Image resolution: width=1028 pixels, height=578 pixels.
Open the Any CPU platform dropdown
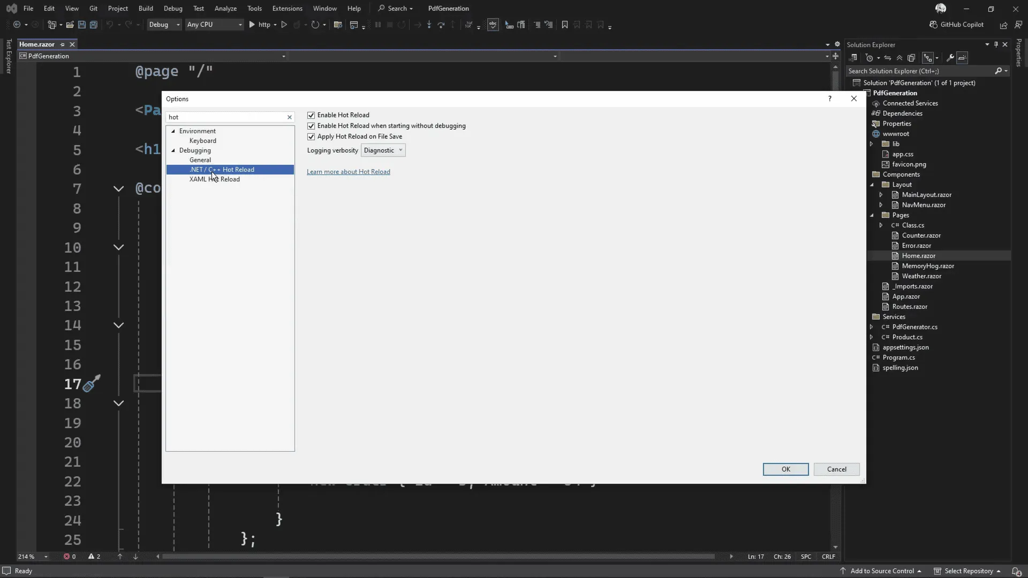[x=214, y=25]
